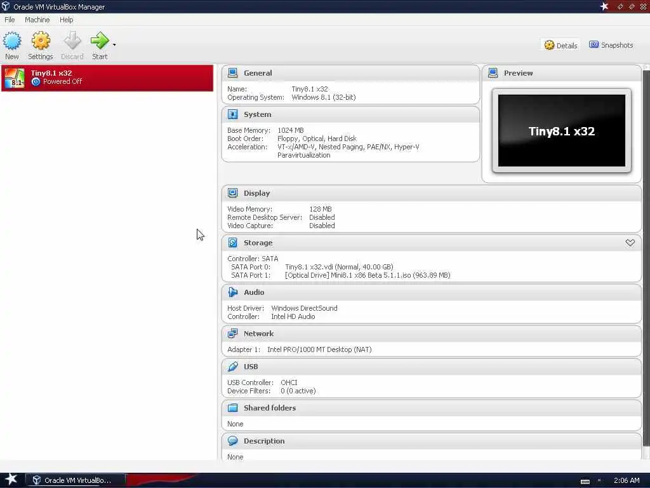650x488 pixels.
Task: Open the Start button dropdown arrow
Action: [x=114, y=44]
